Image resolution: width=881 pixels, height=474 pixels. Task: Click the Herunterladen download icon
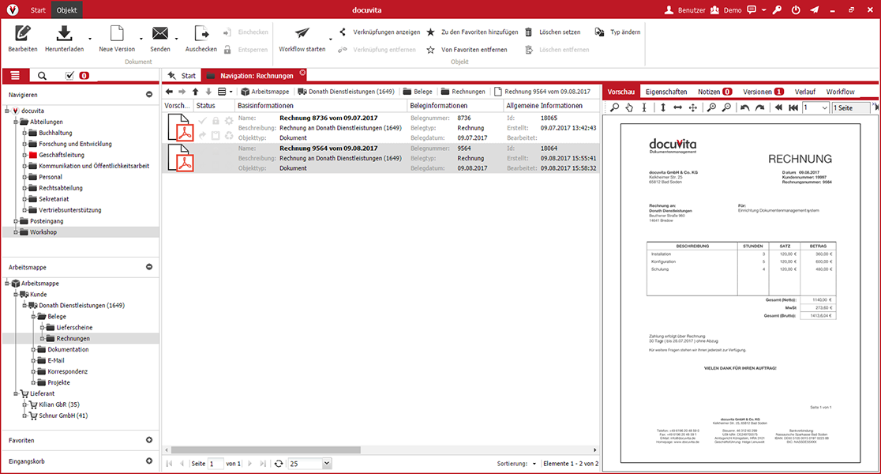click(x=64, y=34)
